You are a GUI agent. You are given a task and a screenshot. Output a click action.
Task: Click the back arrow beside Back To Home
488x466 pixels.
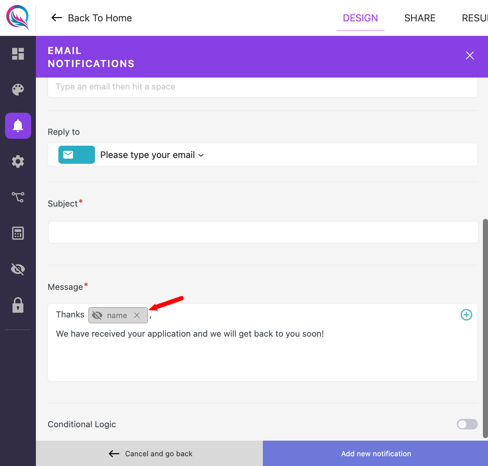[x=57, y=18]
